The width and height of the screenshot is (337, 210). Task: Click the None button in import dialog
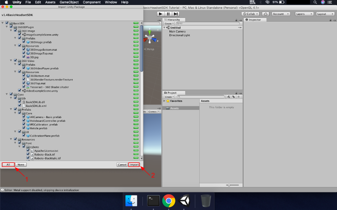[21, 165]
